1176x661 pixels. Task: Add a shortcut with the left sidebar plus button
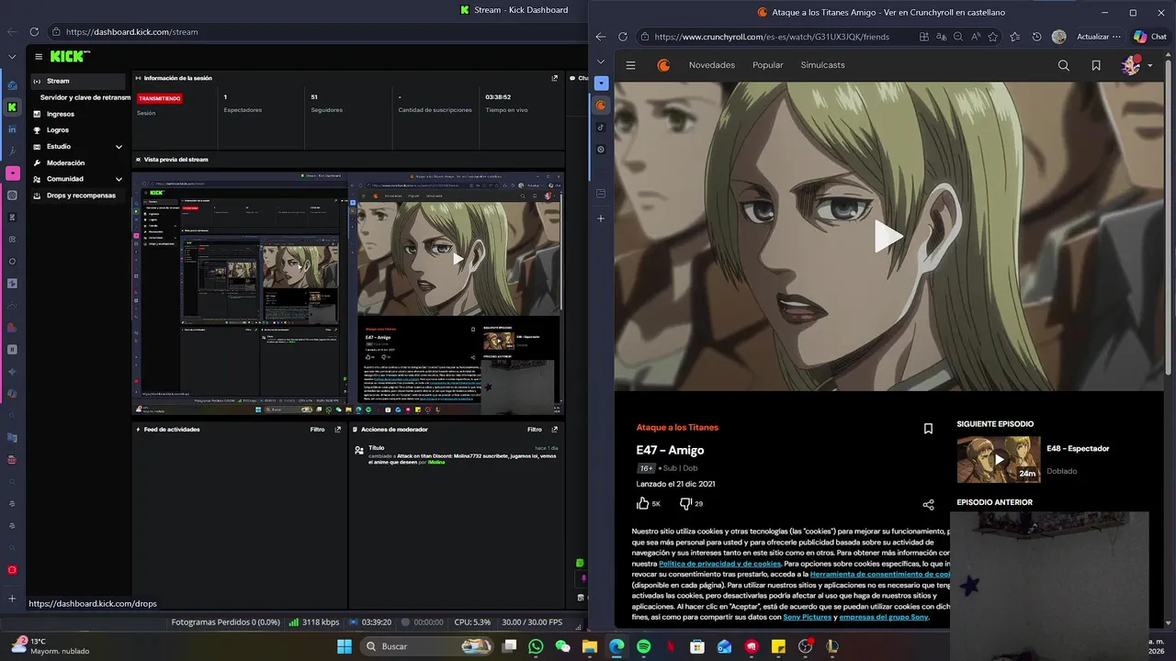pyautogui.click(x=12, y=599)
